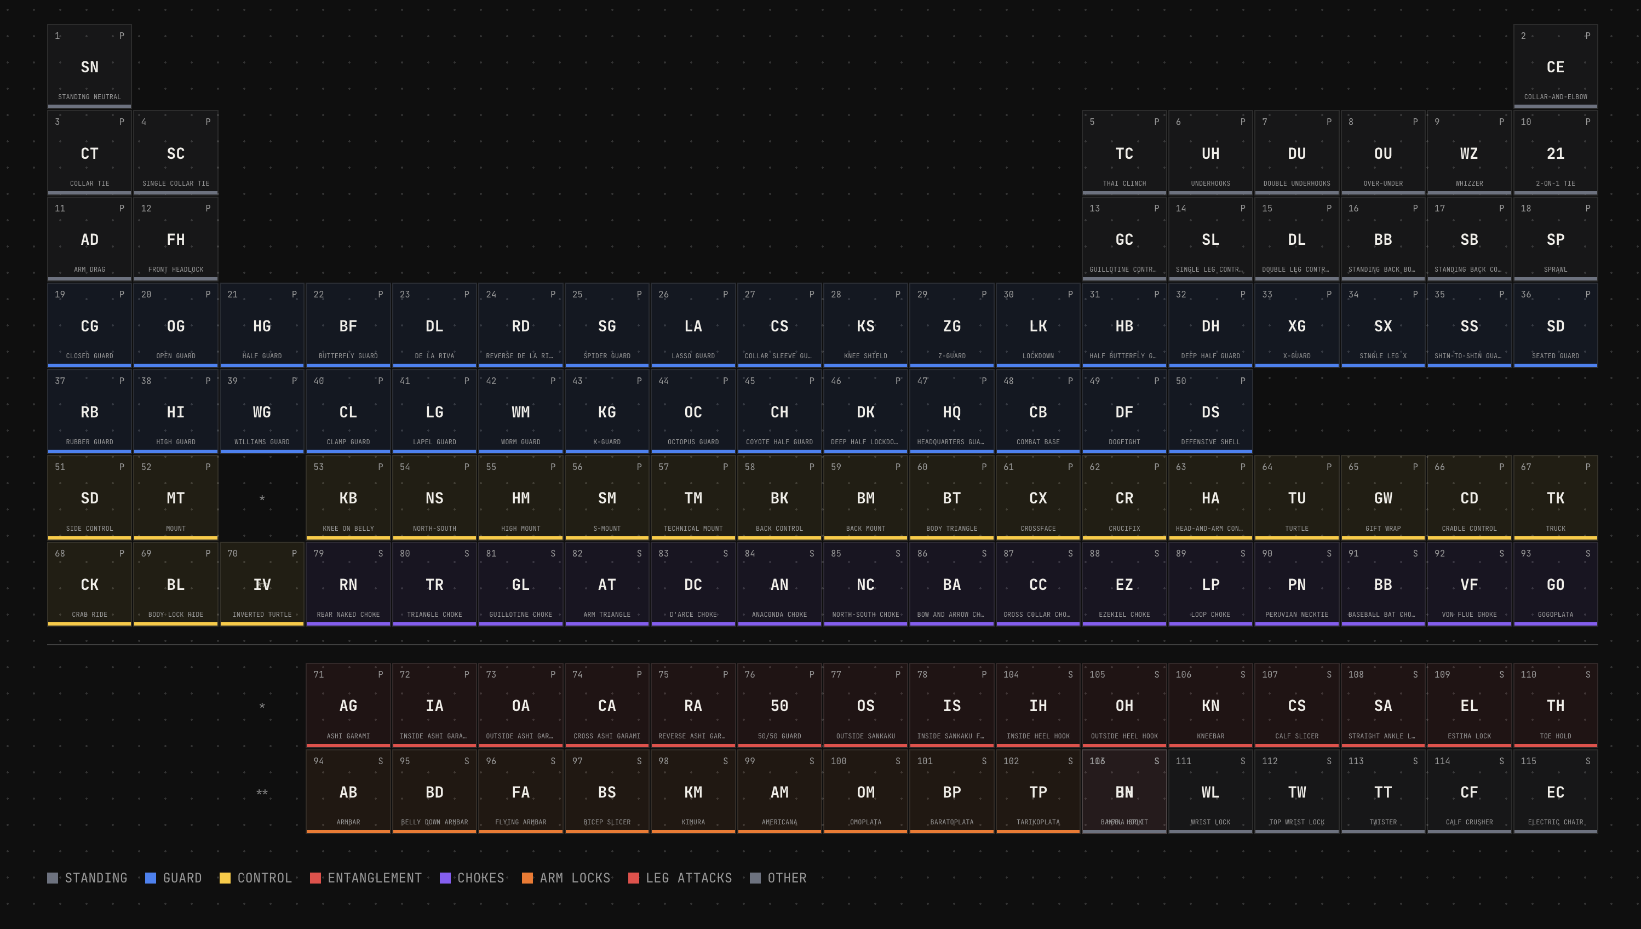Click the Standing Neutral (SN) element
1641x929 pixels.
[89, 66]
